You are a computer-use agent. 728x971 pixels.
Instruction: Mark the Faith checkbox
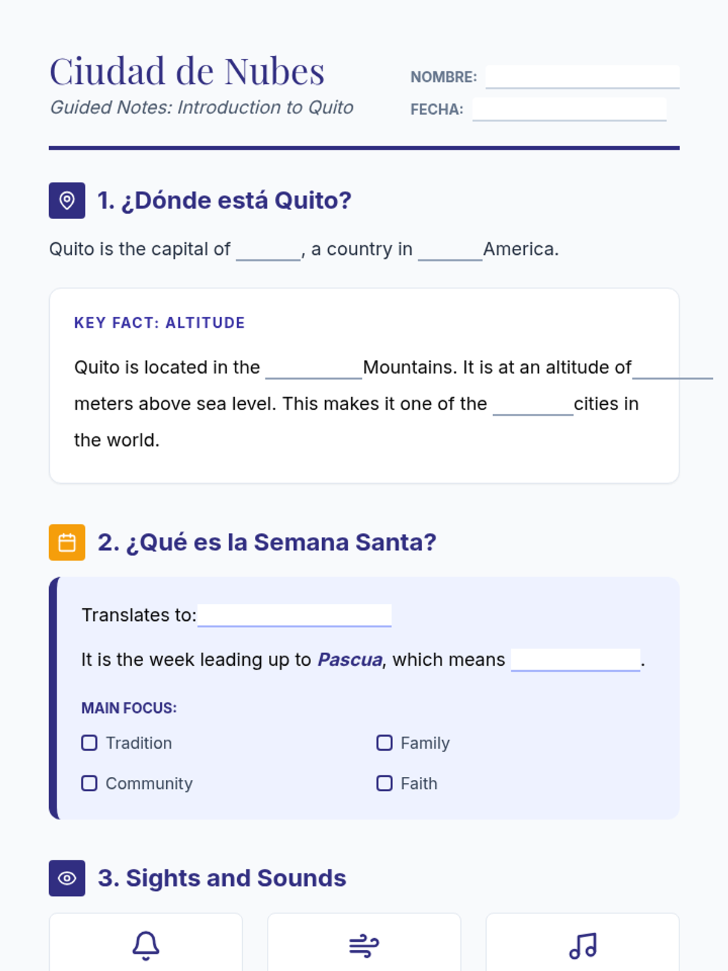[384, 783]
